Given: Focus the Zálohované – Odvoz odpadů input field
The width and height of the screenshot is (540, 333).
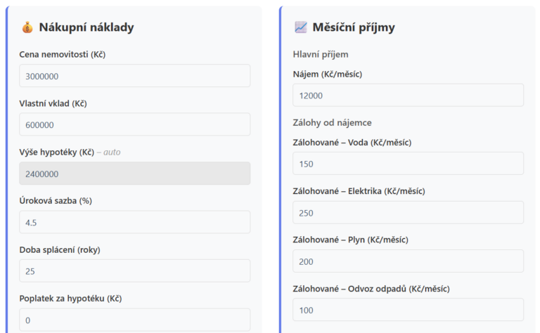Looking at the screenshot, I should [408, 310].
